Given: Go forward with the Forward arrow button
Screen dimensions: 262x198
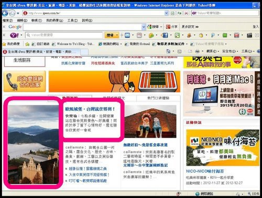Looking at the screenshot, I should click(12, 13).
